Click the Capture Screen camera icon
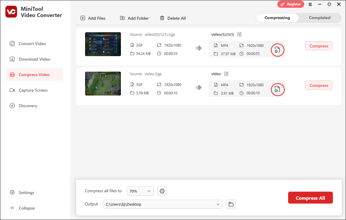The width and height of the screenshot is (346, 220). click(x=12, y=90)
